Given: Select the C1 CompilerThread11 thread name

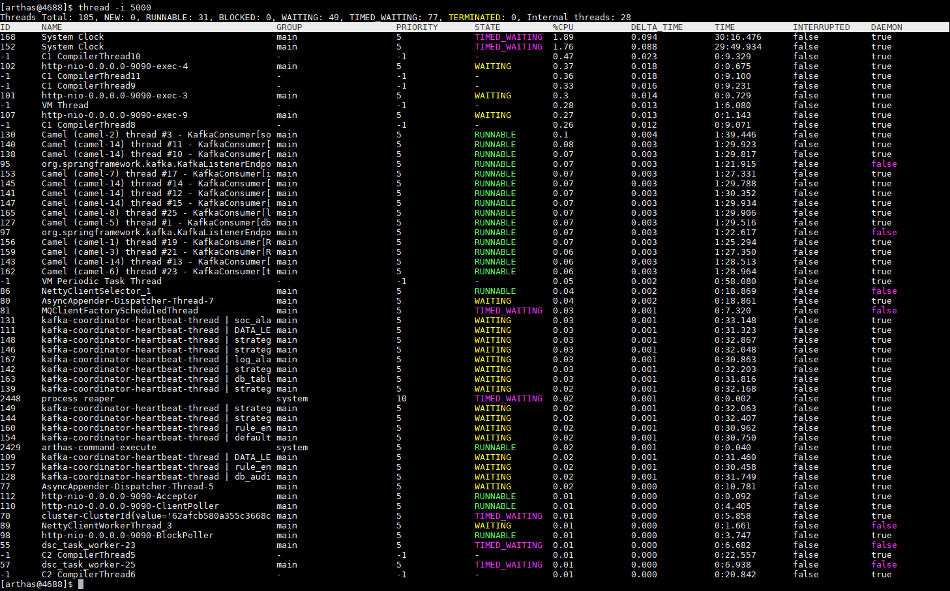Looking at the screenshot, I should pyautogui.click(x=91, y=76).
